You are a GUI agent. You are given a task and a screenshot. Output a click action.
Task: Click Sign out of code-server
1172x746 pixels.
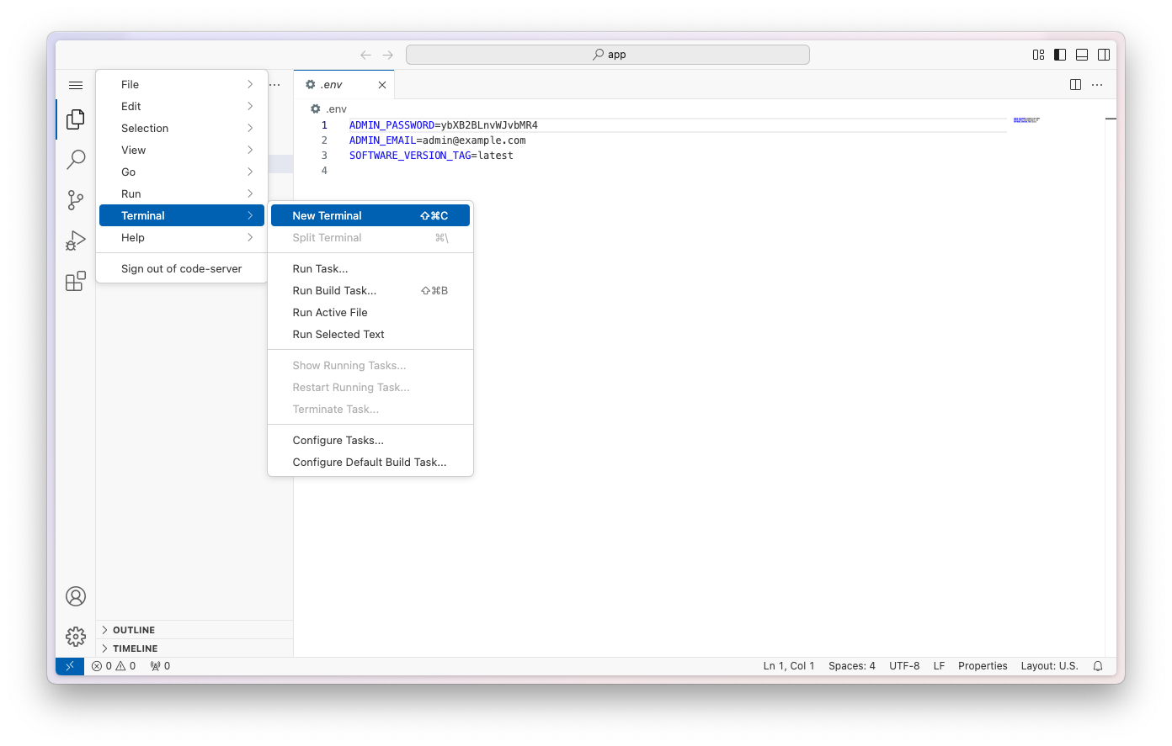(181, 268)
